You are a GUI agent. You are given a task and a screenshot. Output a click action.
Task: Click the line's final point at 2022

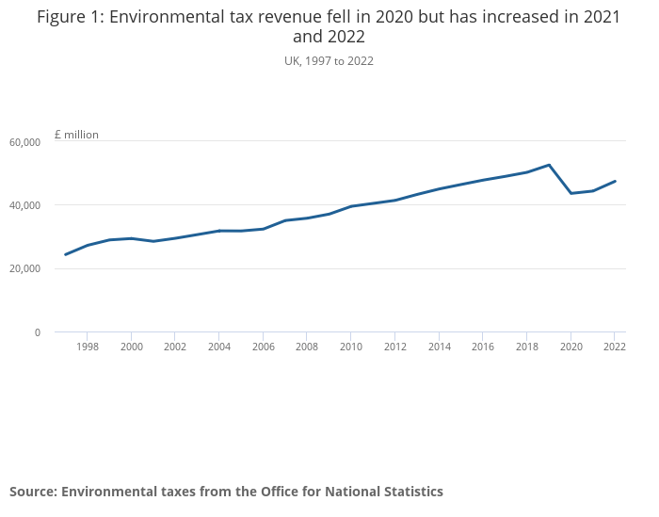coord(615,181)
